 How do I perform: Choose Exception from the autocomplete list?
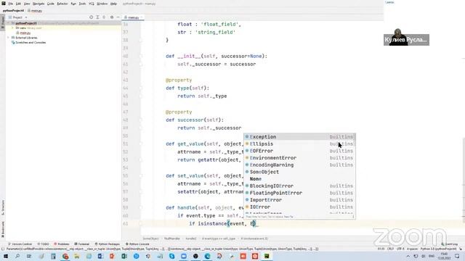(299, 137)
